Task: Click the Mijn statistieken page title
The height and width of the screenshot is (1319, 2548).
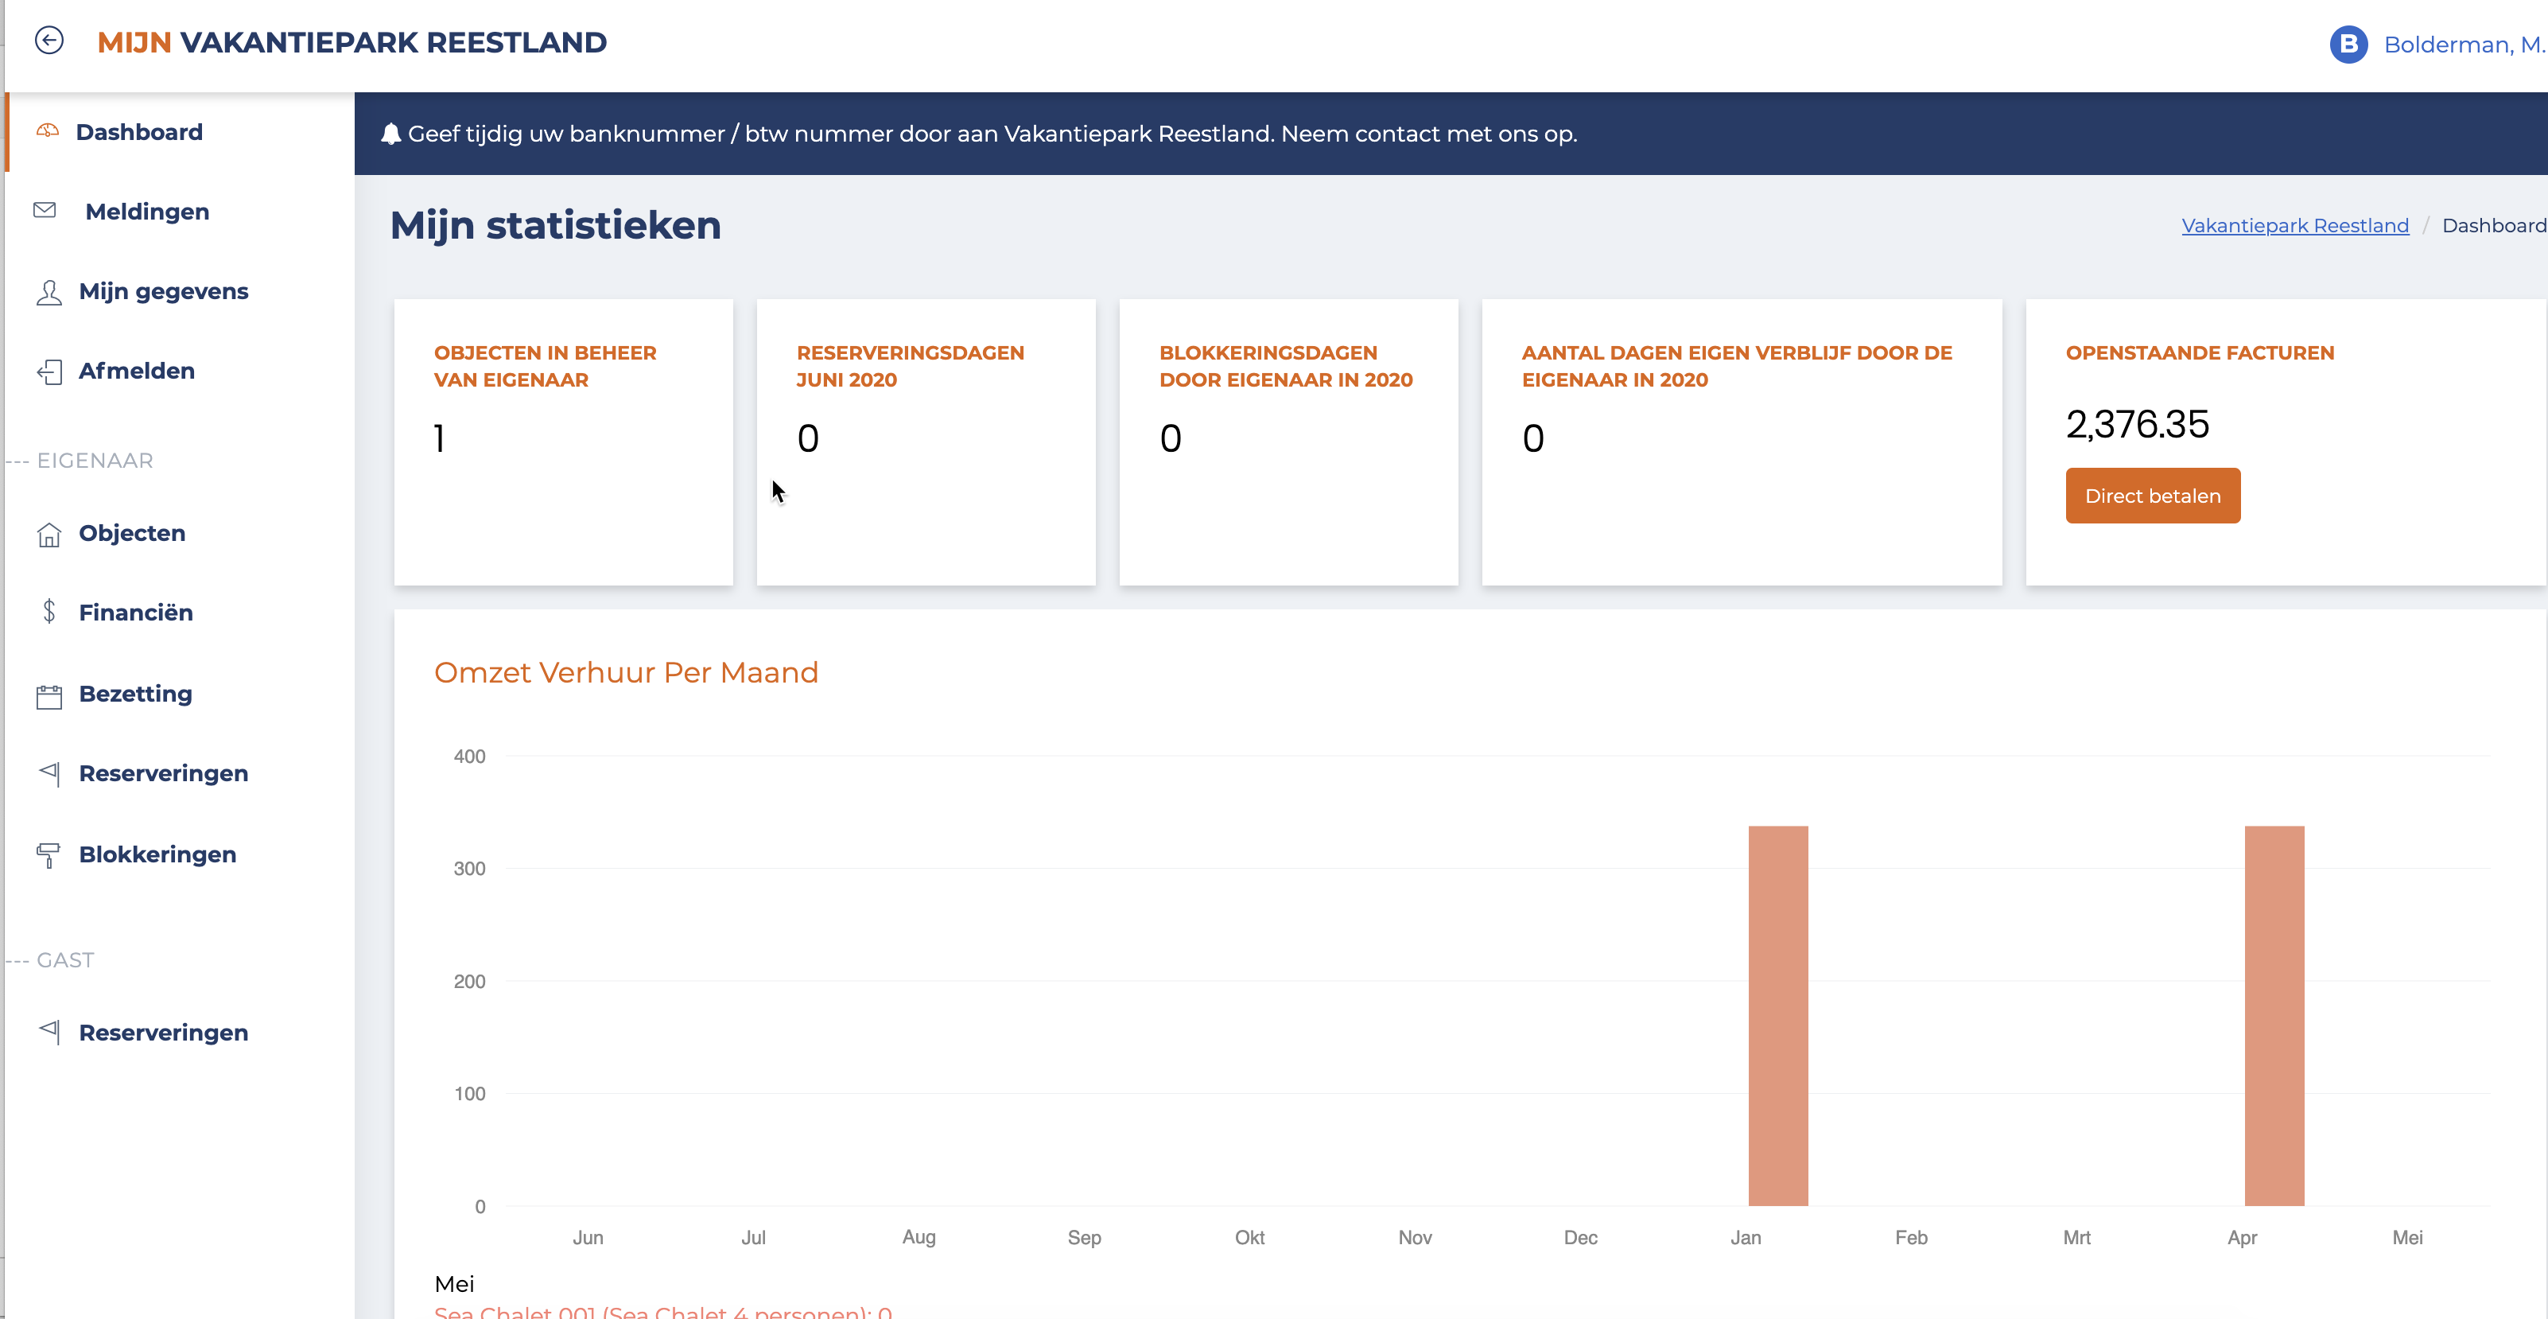Action: [556, 226]
